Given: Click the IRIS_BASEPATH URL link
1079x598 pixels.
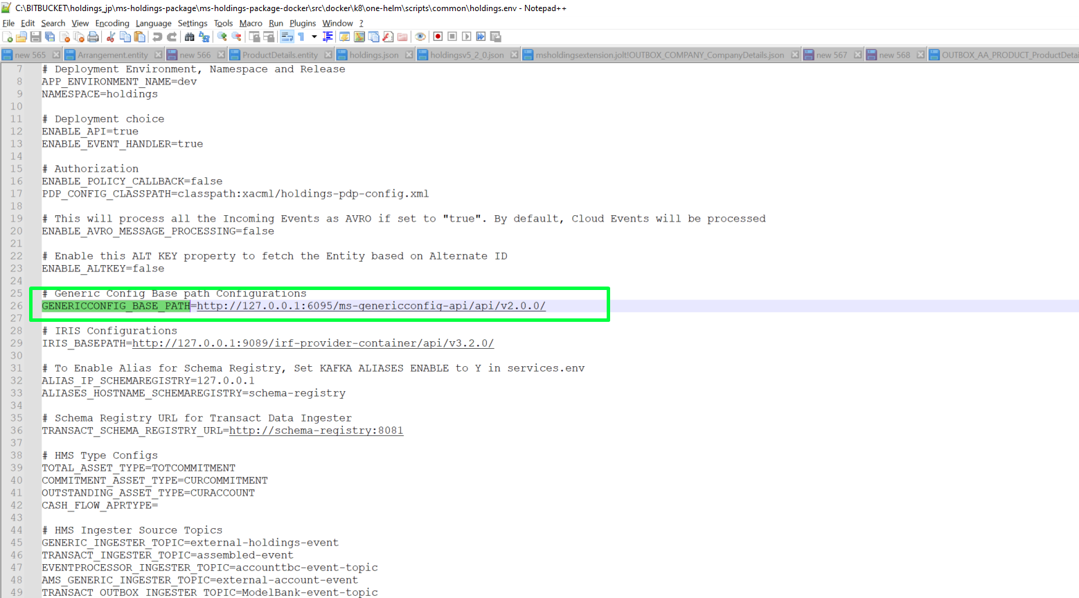Looking at the screenshot, I should point(312,343).
